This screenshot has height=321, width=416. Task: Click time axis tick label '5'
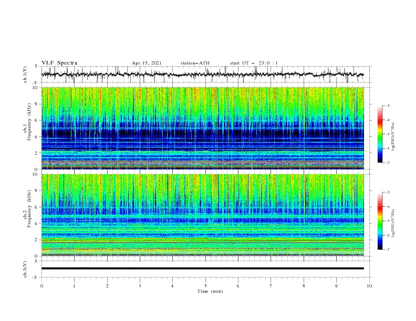pyautogui.click(x=205, y=286)
